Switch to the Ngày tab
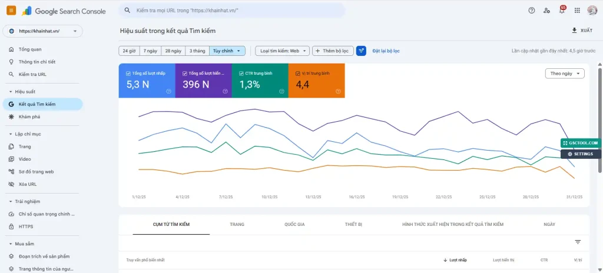The image size is (603, 273). click(x=549, y=225)
